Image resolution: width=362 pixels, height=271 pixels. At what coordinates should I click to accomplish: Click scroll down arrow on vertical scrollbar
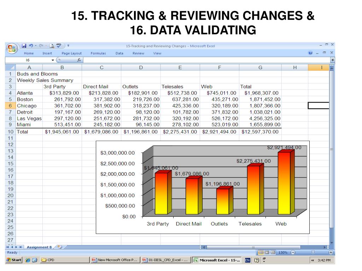click(x=332, y=242)
